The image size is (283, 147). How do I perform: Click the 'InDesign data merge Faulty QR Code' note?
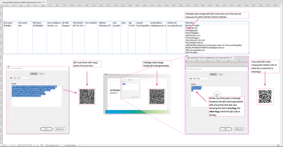pos(157,64)
